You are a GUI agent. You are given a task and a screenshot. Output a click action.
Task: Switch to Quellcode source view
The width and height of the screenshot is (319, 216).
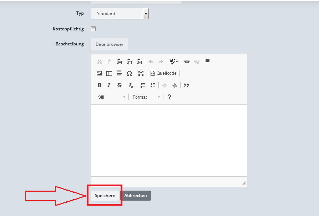pyautogui.click(x=163, y=73)
